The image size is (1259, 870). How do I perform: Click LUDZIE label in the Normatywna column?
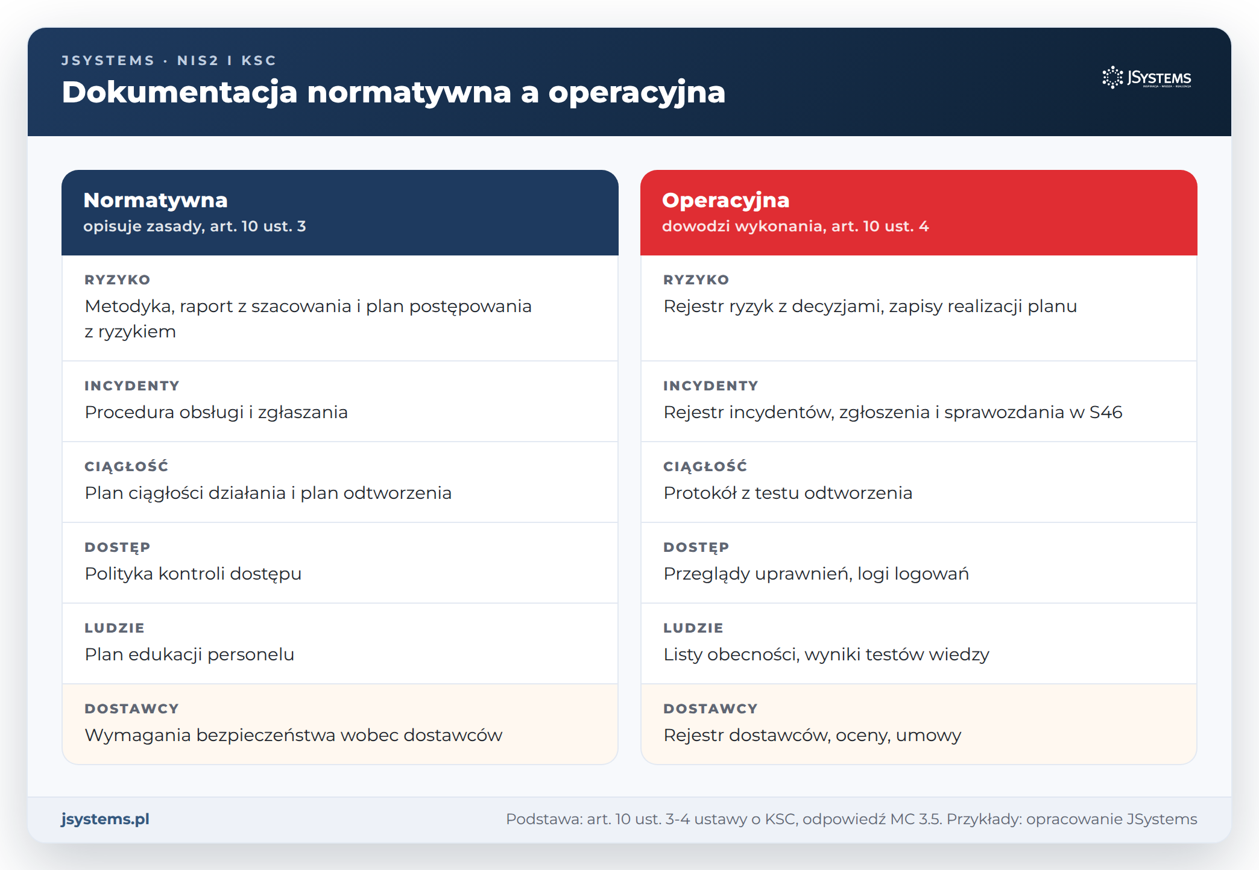(x=115, y=628)
